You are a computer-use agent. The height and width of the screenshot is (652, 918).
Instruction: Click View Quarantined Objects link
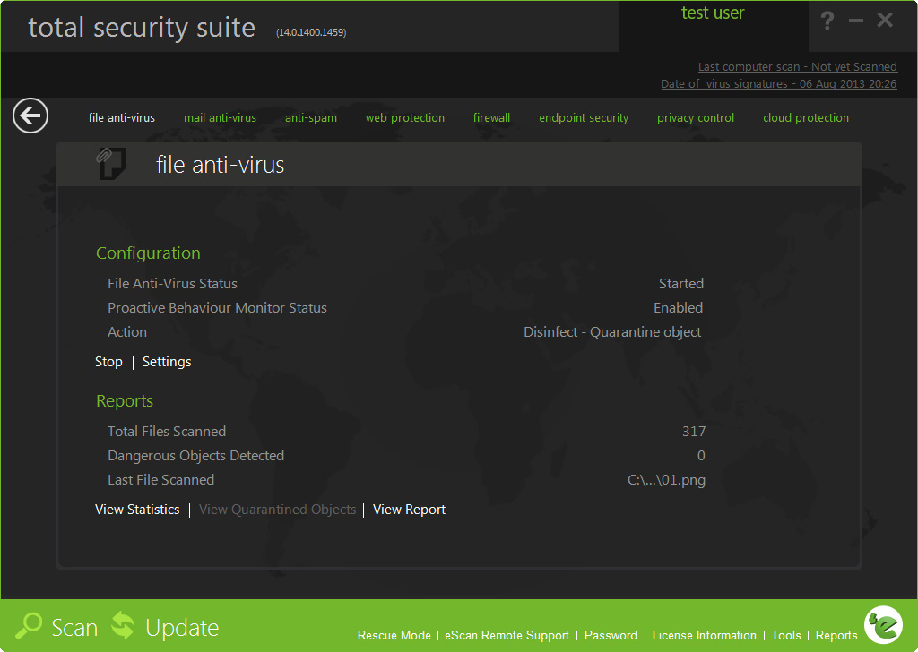point(278,510)
